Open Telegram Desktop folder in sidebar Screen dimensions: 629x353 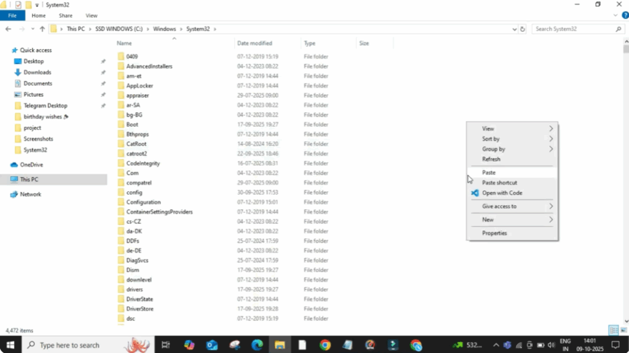click(x=45, y=106)
